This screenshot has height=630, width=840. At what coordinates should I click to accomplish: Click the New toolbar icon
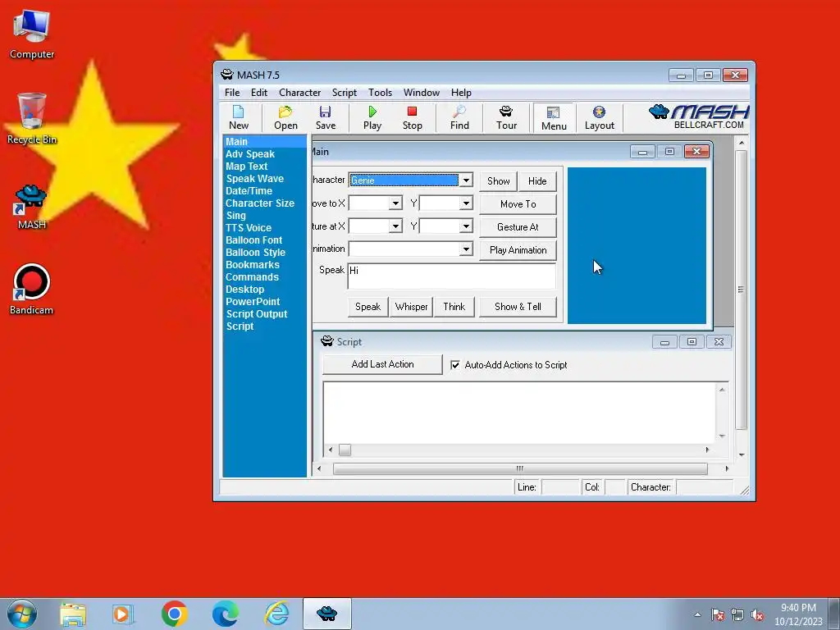coord(239,118)
